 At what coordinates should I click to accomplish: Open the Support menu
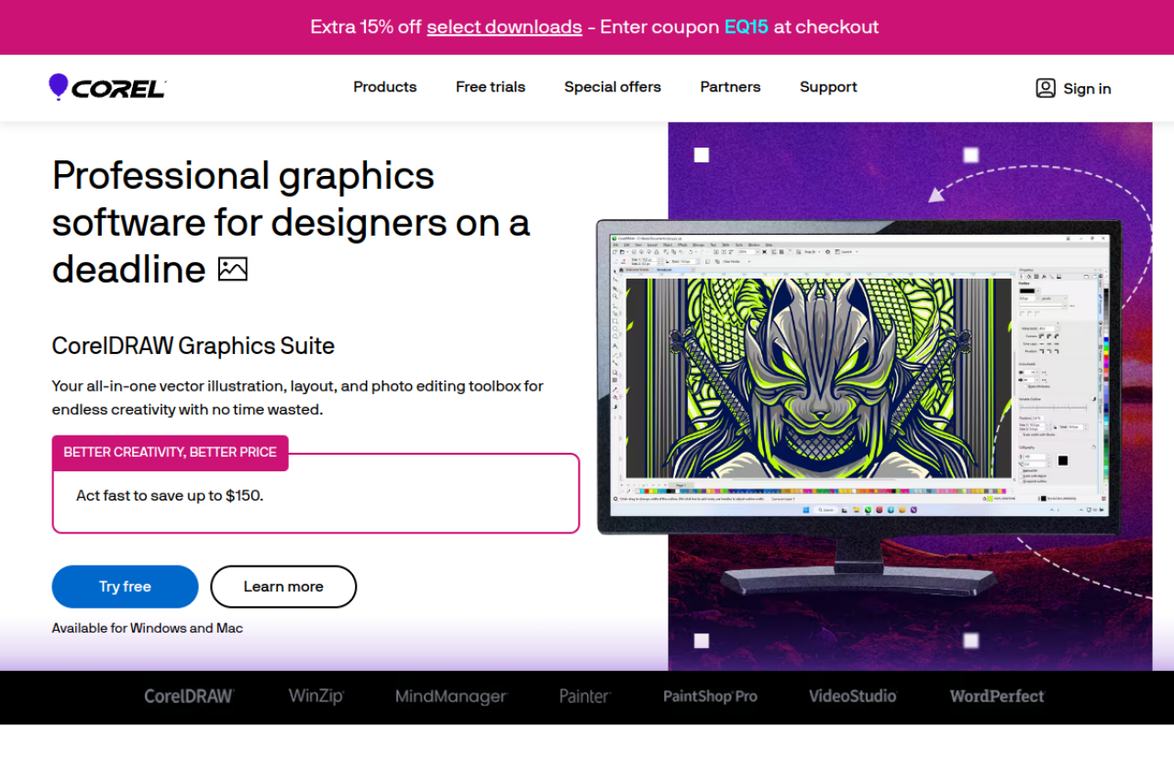point(828,87)
